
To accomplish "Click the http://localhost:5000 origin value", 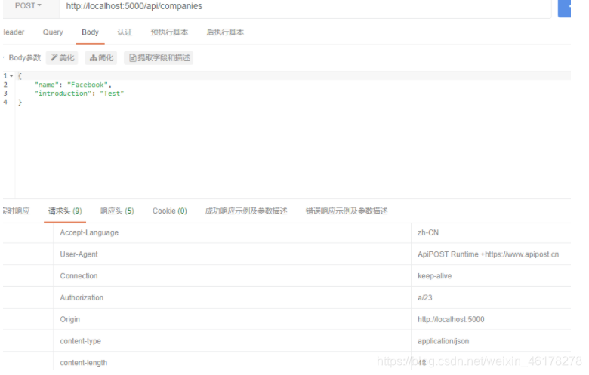I will coord(451,319).
